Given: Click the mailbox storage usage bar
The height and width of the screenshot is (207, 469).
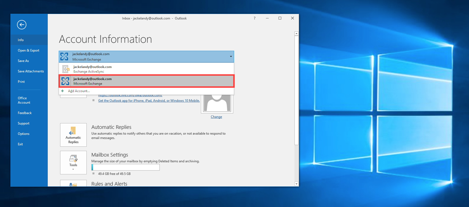Looking at the screenshot, I should [x=125, y=167].
